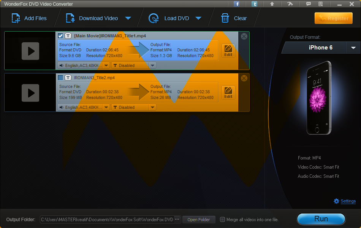Screen dimensions: 361x228
Task: Click the upgrade arrow icon in title bar
Action: click(x=272, y=4)
